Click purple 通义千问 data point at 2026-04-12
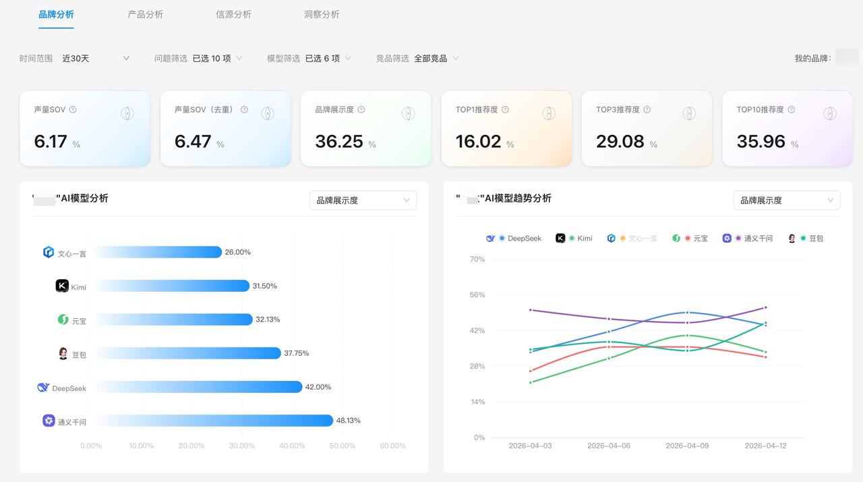The image size is (863, 482). point(765,307)
